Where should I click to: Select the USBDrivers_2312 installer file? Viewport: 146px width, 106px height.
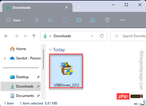(x=66, y=71)
